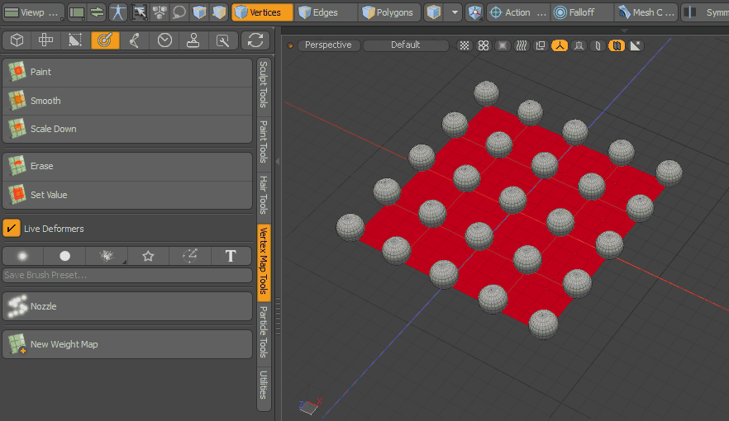Open the Default shading style dropdown
This screenshot has width=729, height=421.
(405, 45)
